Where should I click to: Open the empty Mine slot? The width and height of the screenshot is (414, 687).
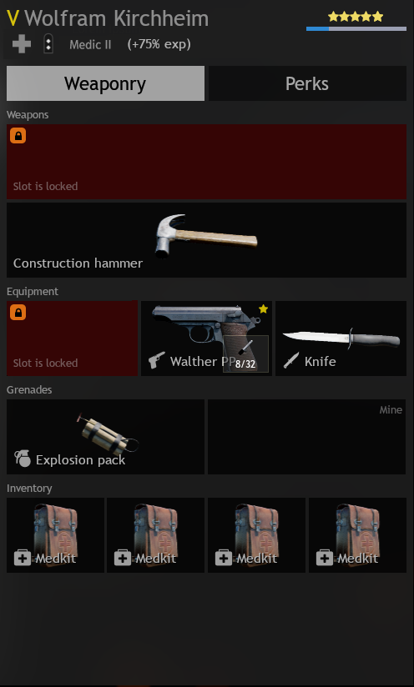click(306, 437)
